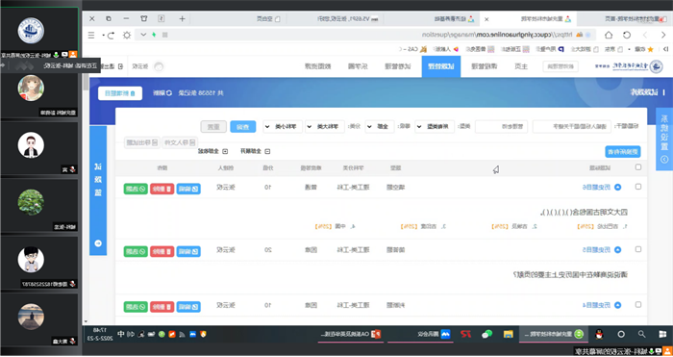Click the browser home icon
673x357 pixels.
(x=609, y=35)
